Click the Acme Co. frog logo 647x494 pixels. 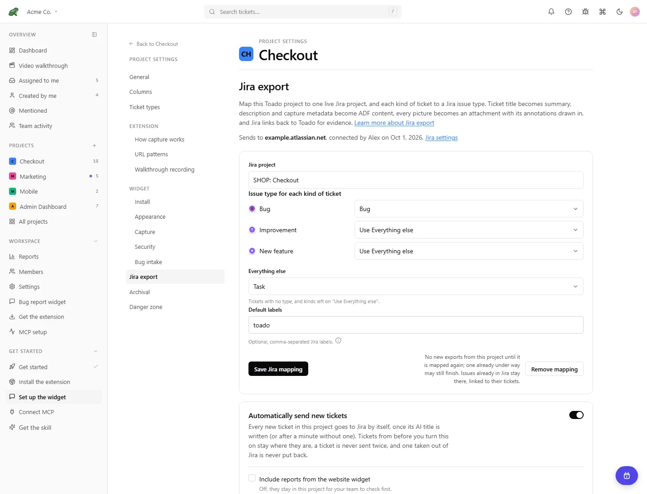pyautogui.click(x=13, y=12)
